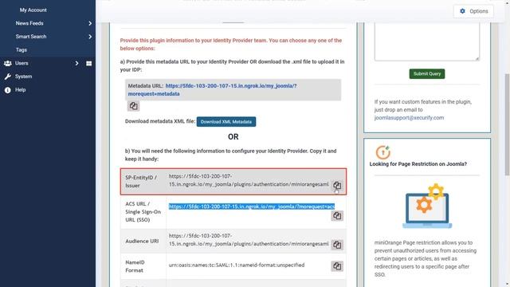Click inside the query text area

coord(427,41)
